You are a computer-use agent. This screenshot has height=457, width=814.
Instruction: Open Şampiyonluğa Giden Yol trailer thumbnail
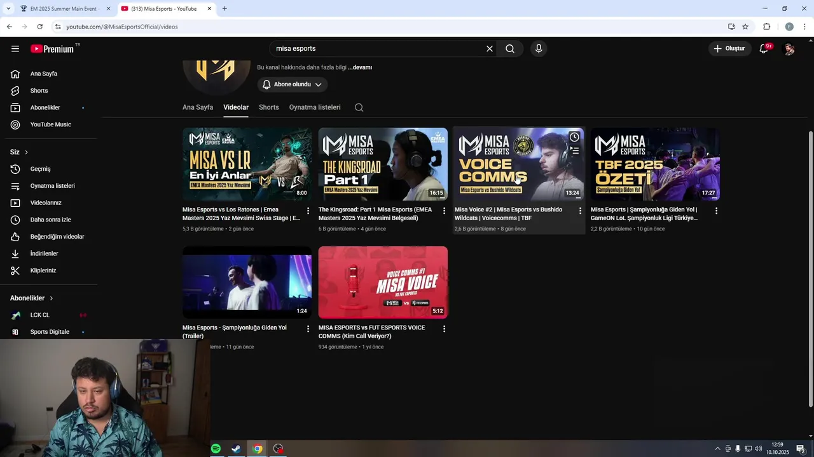[247, 282]
